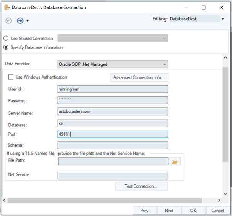Click the database icon in title bar
Image resolution: width=232 pixels, height=216 pixels.
[7, 7]
